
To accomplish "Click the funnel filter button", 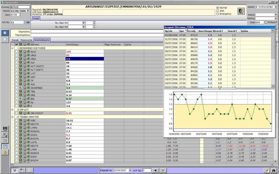I will [15, 170].
